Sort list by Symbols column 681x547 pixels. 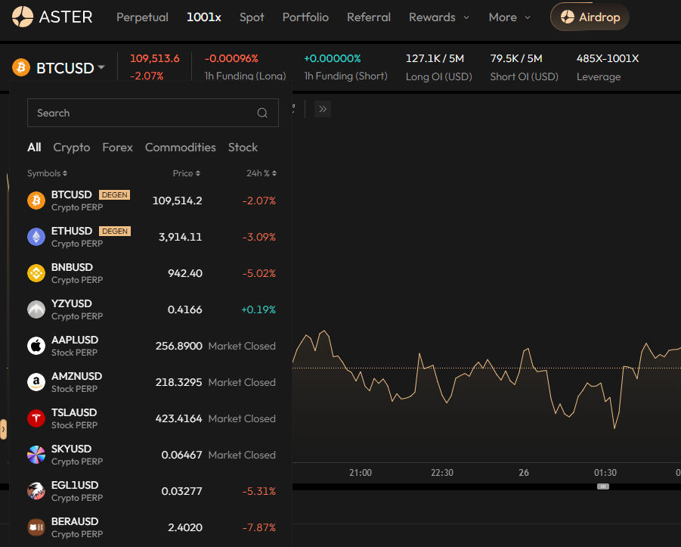(47, 173)
